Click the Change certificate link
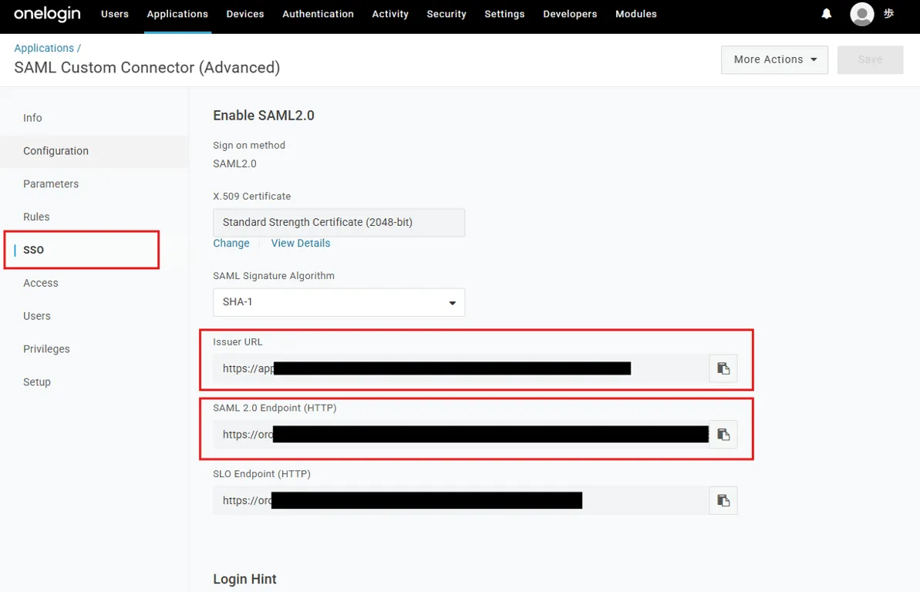920x592 pixels. point(231,243)
